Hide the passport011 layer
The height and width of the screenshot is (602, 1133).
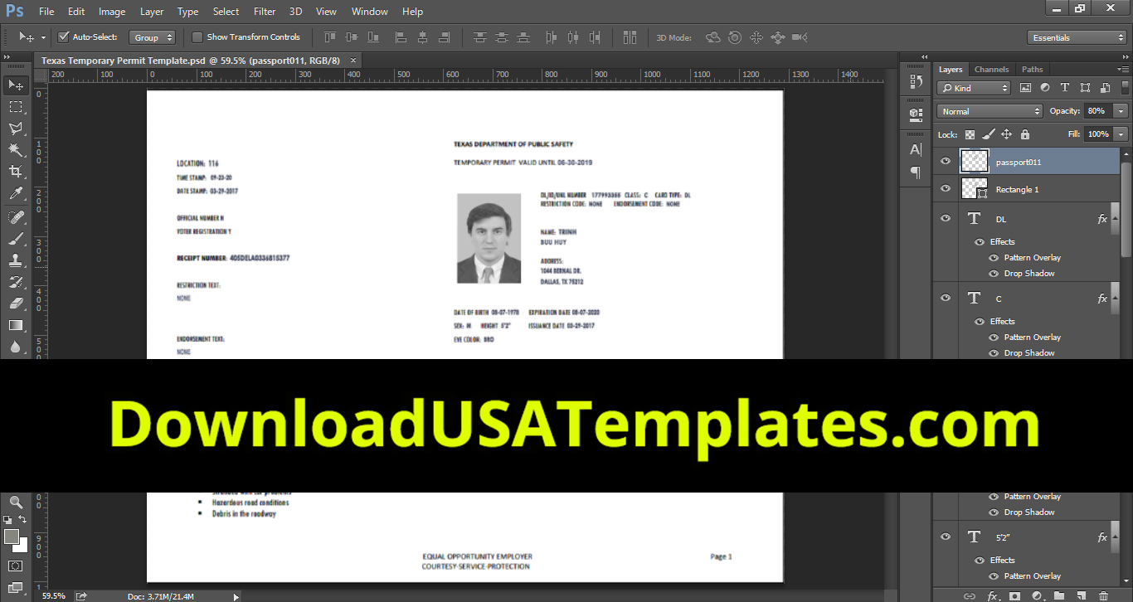pos(945,161)
